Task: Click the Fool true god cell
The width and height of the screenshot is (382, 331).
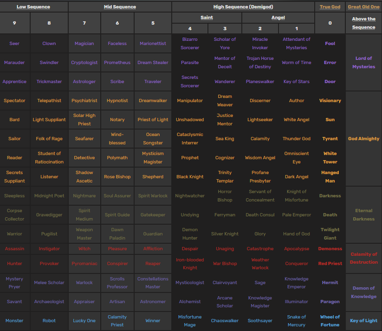Action: [330, 43]
